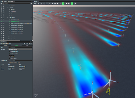Click the delete trash icon in Properties header
Screen dimensions: 135x98
[x=28, y=44]
